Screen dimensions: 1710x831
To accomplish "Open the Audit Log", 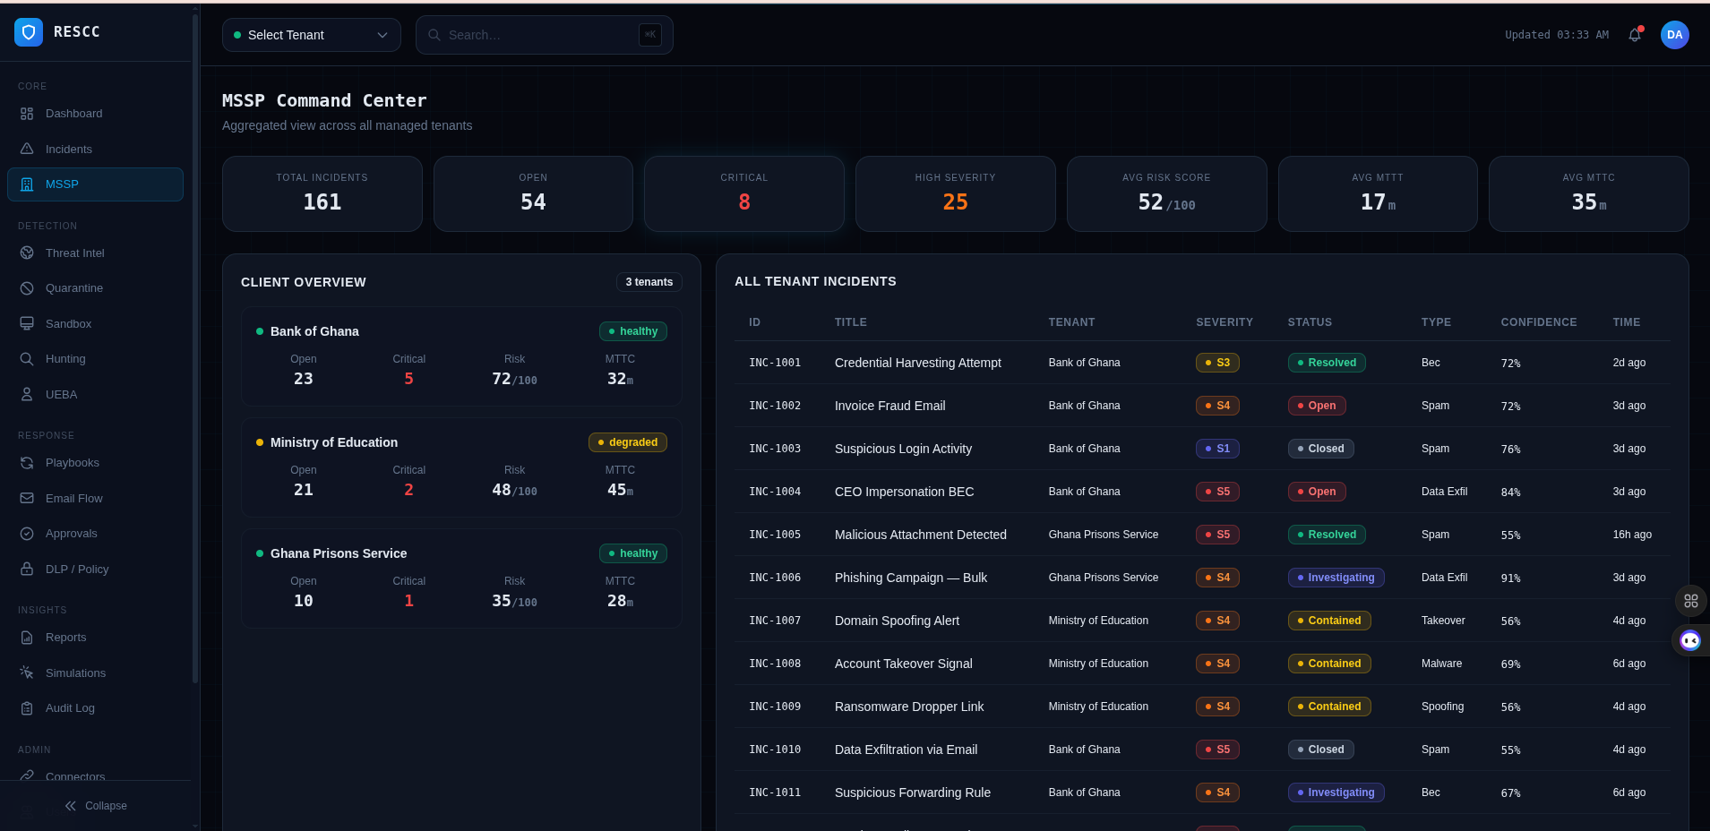I will point(70,707).
